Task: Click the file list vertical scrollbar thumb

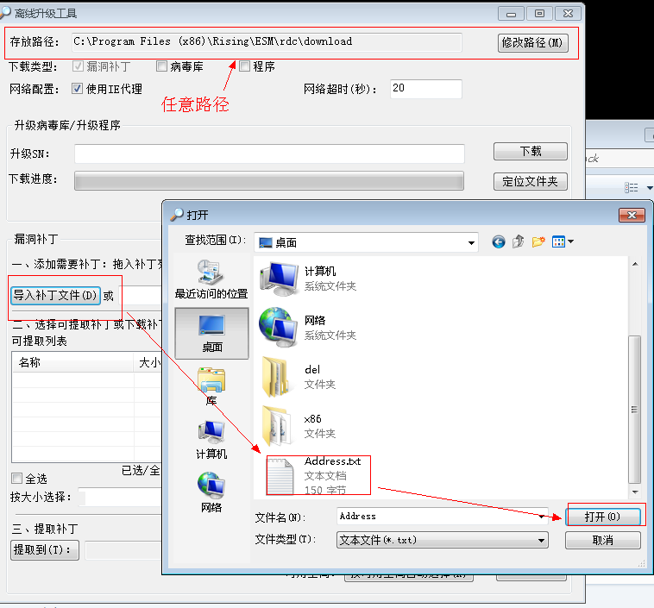Action: click(634, 410)
